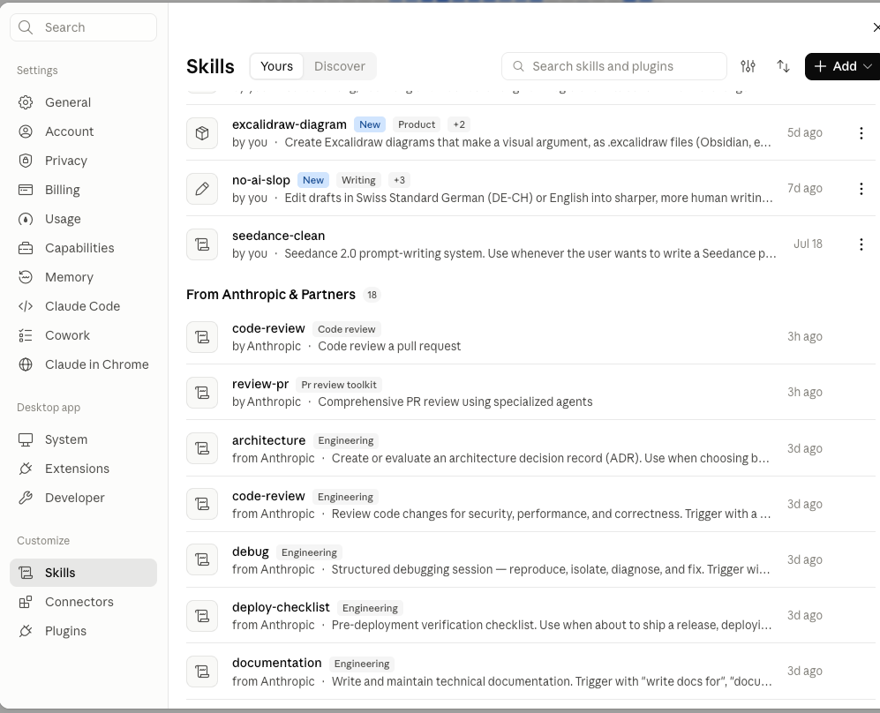Select Skills in the Customize section

click(x=83, y=573)
